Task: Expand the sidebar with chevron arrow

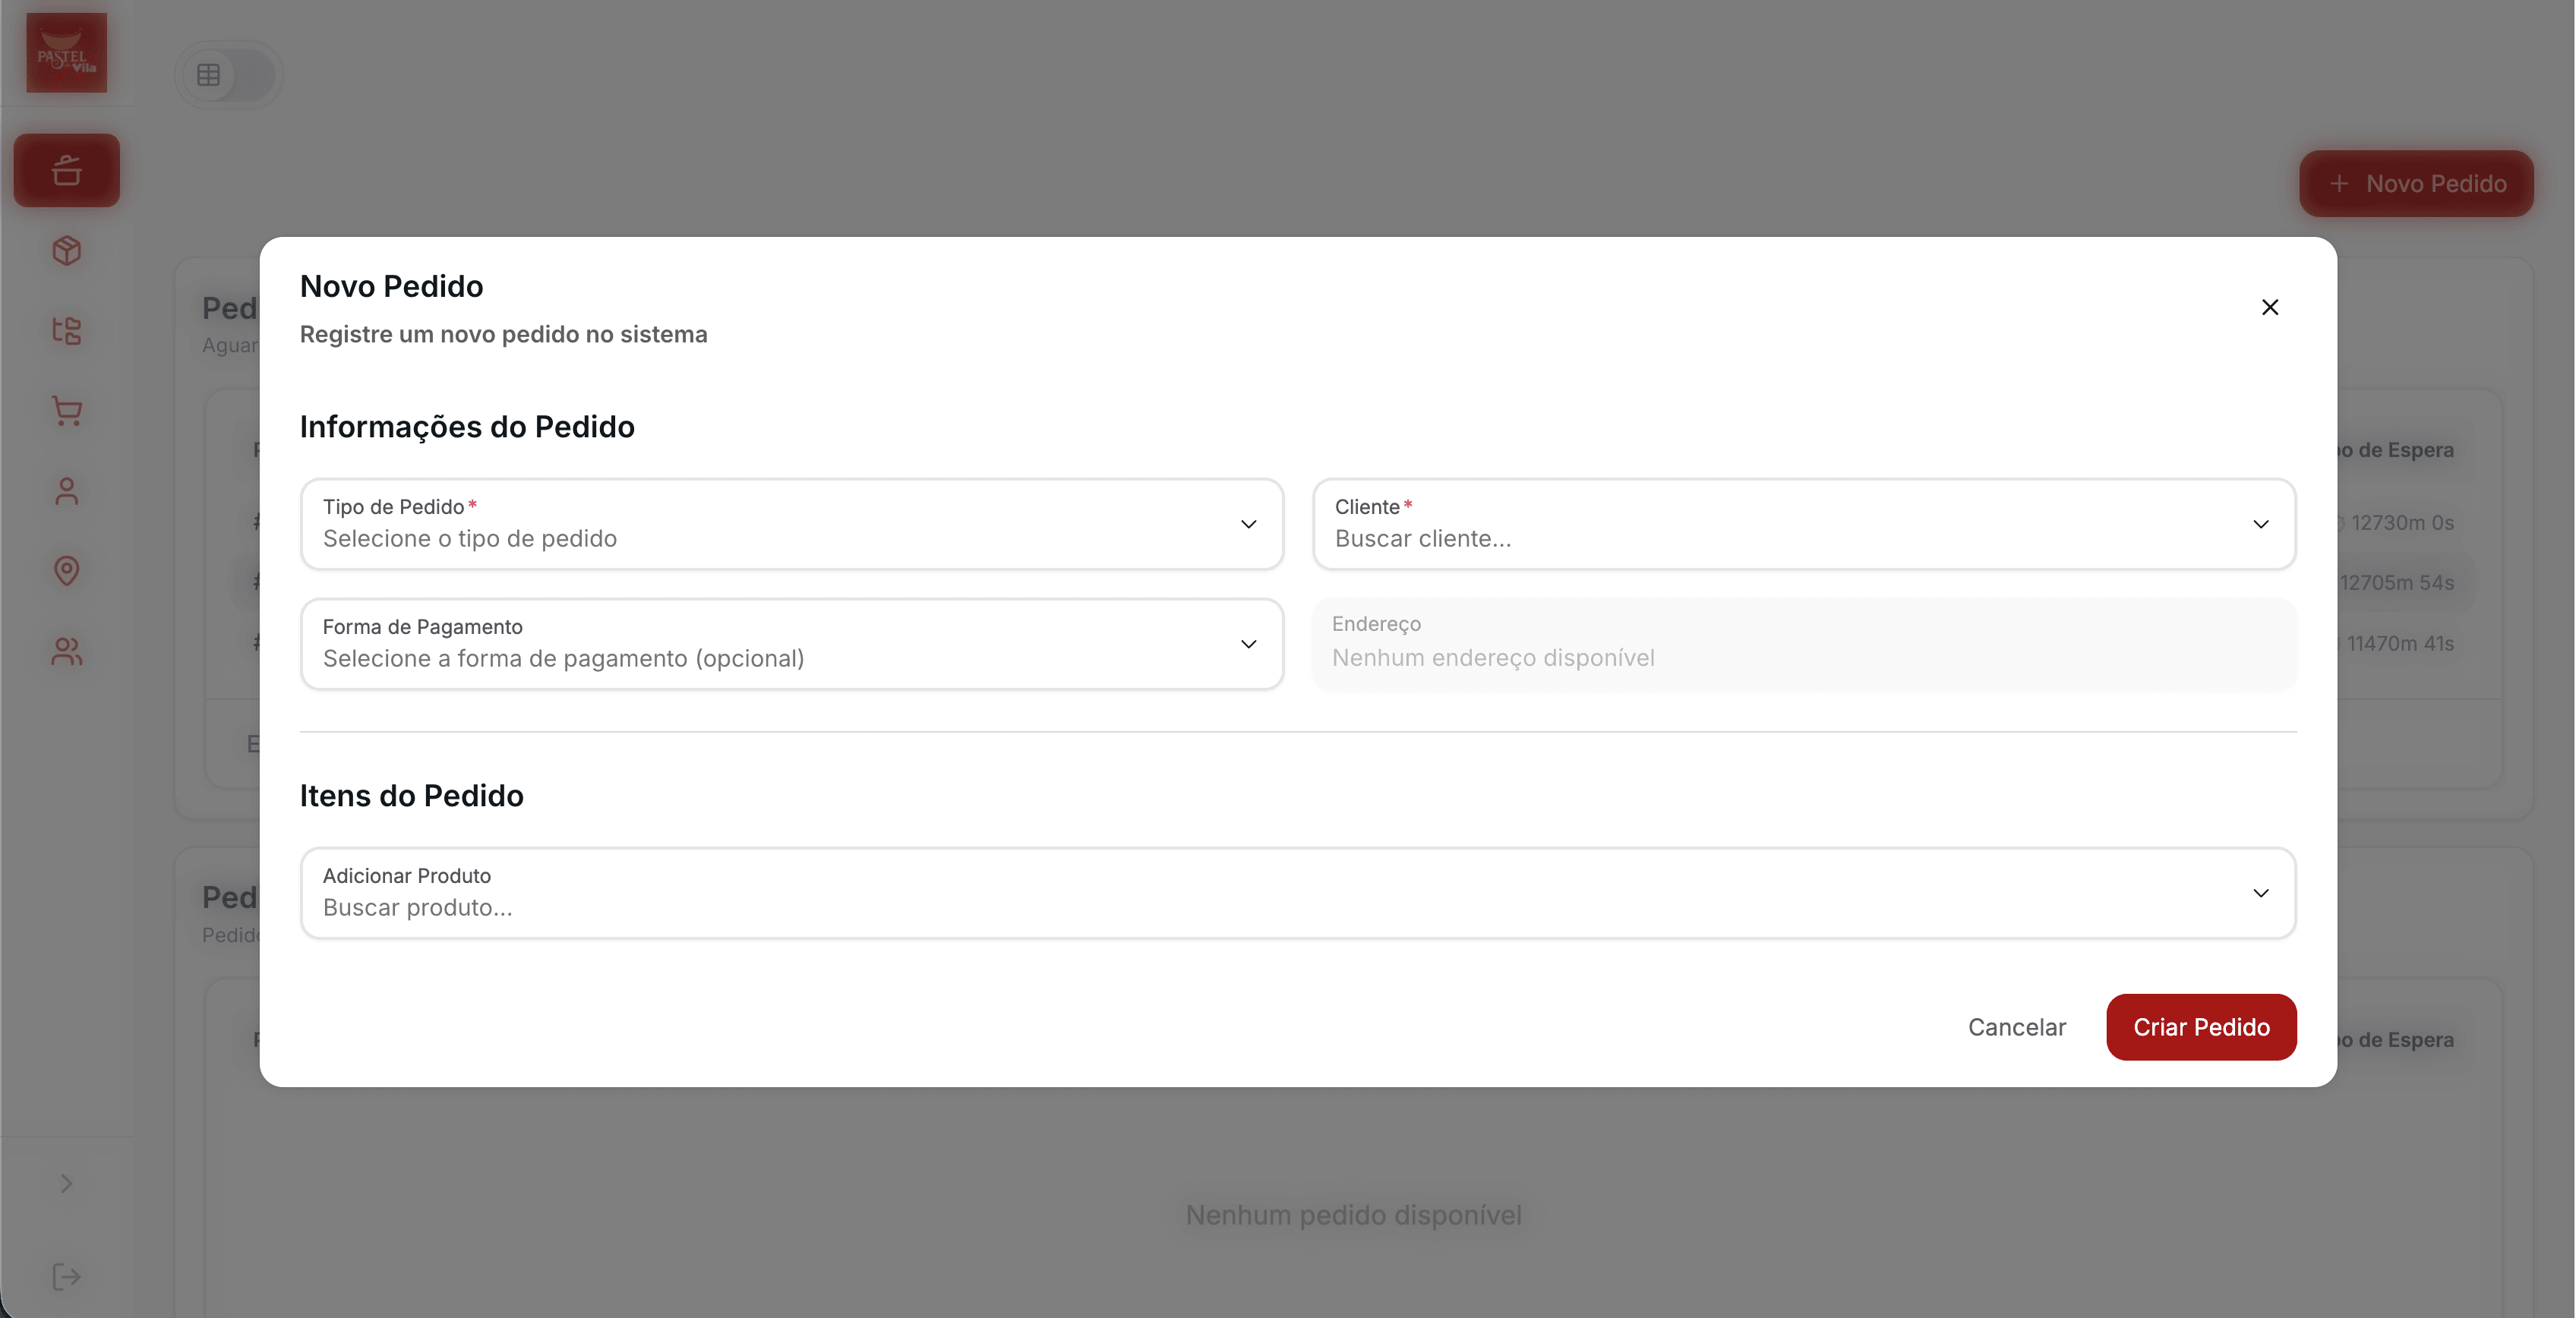Action: pos(66,1184)
